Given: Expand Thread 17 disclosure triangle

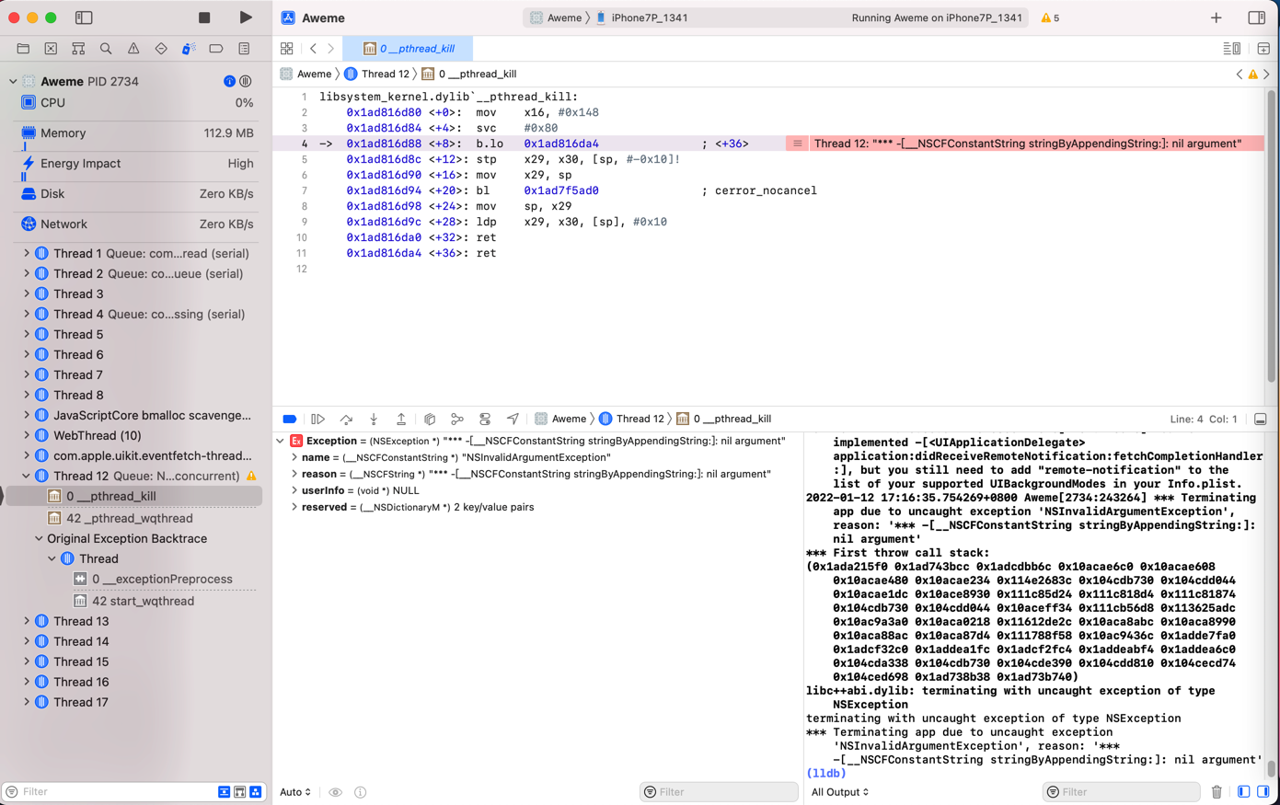Looking at the screenshot, I should click(x=27, y=702).
